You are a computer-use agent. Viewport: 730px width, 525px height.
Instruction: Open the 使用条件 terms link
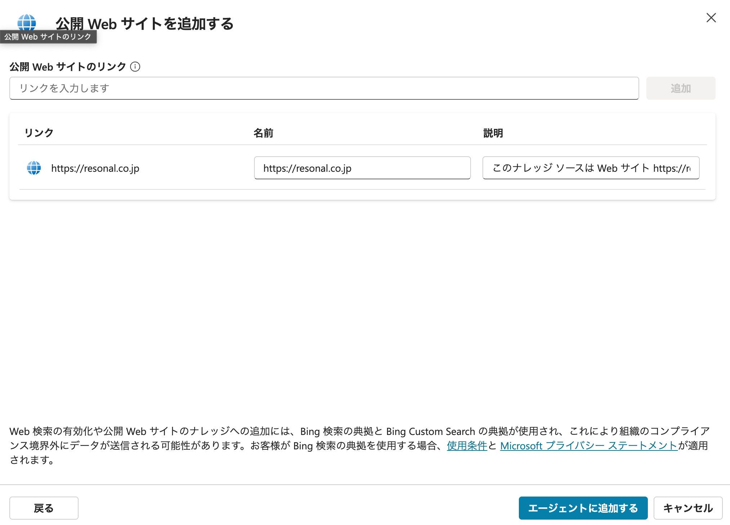[x=467, y=446]
